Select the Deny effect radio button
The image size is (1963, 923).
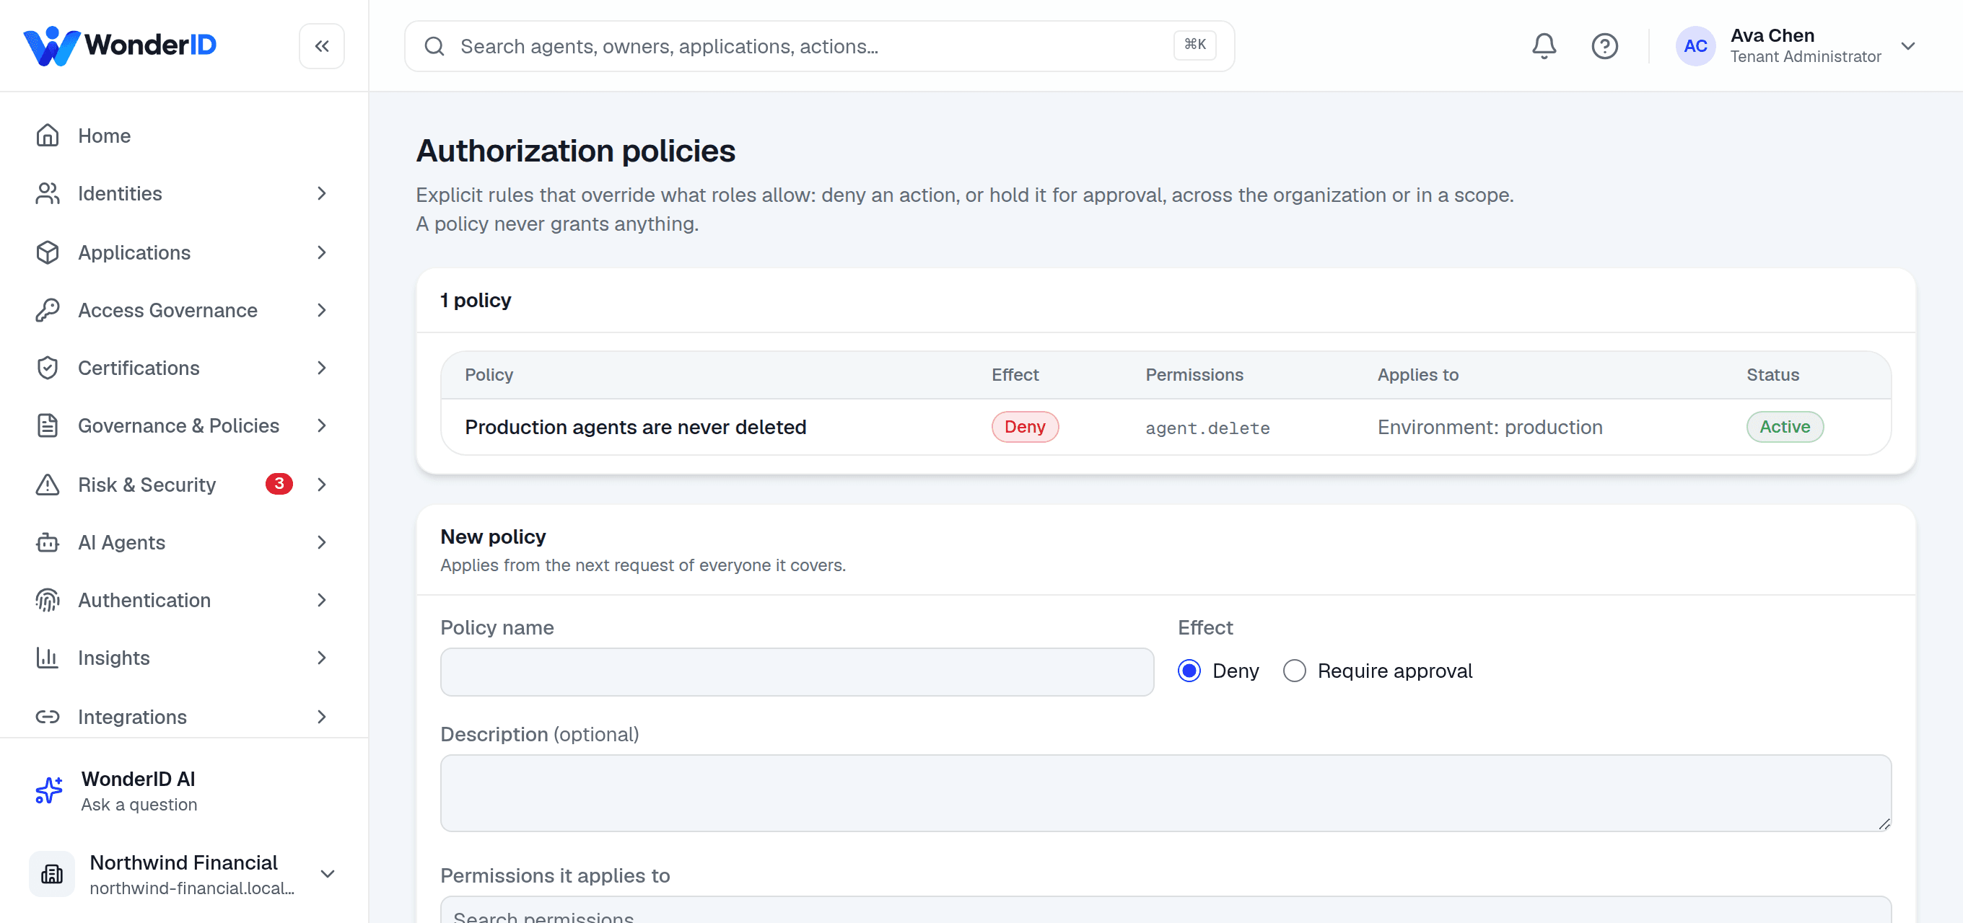point(1189,671)
